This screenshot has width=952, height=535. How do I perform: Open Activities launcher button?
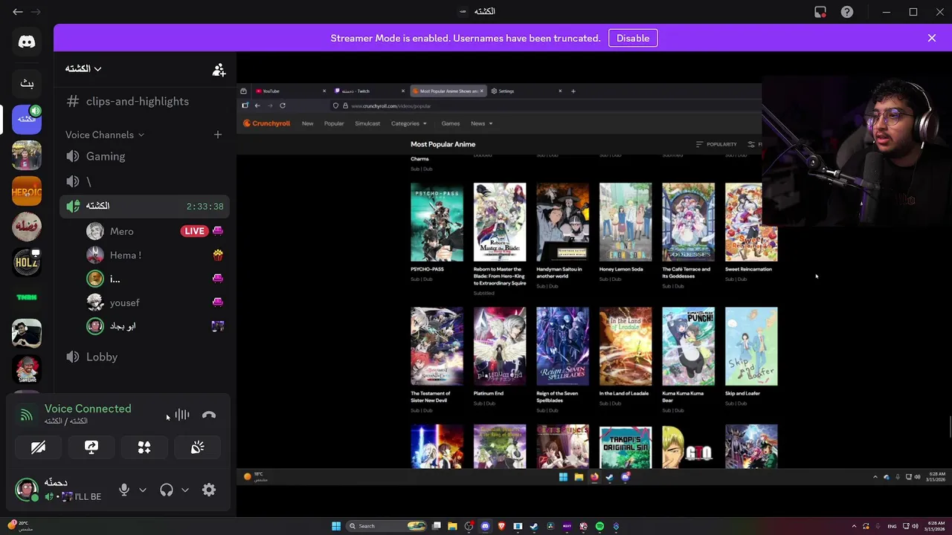144,447
